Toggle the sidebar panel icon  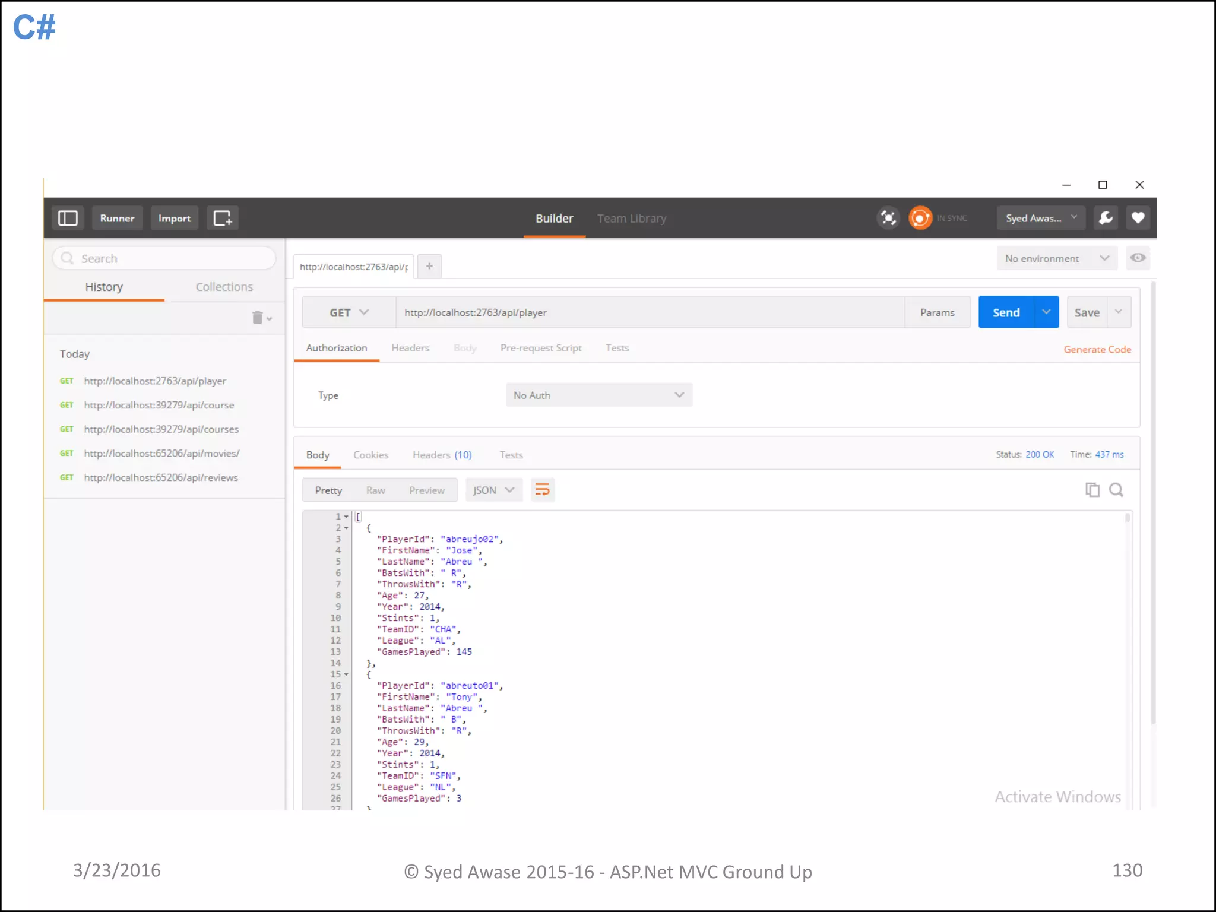(68, 218)
